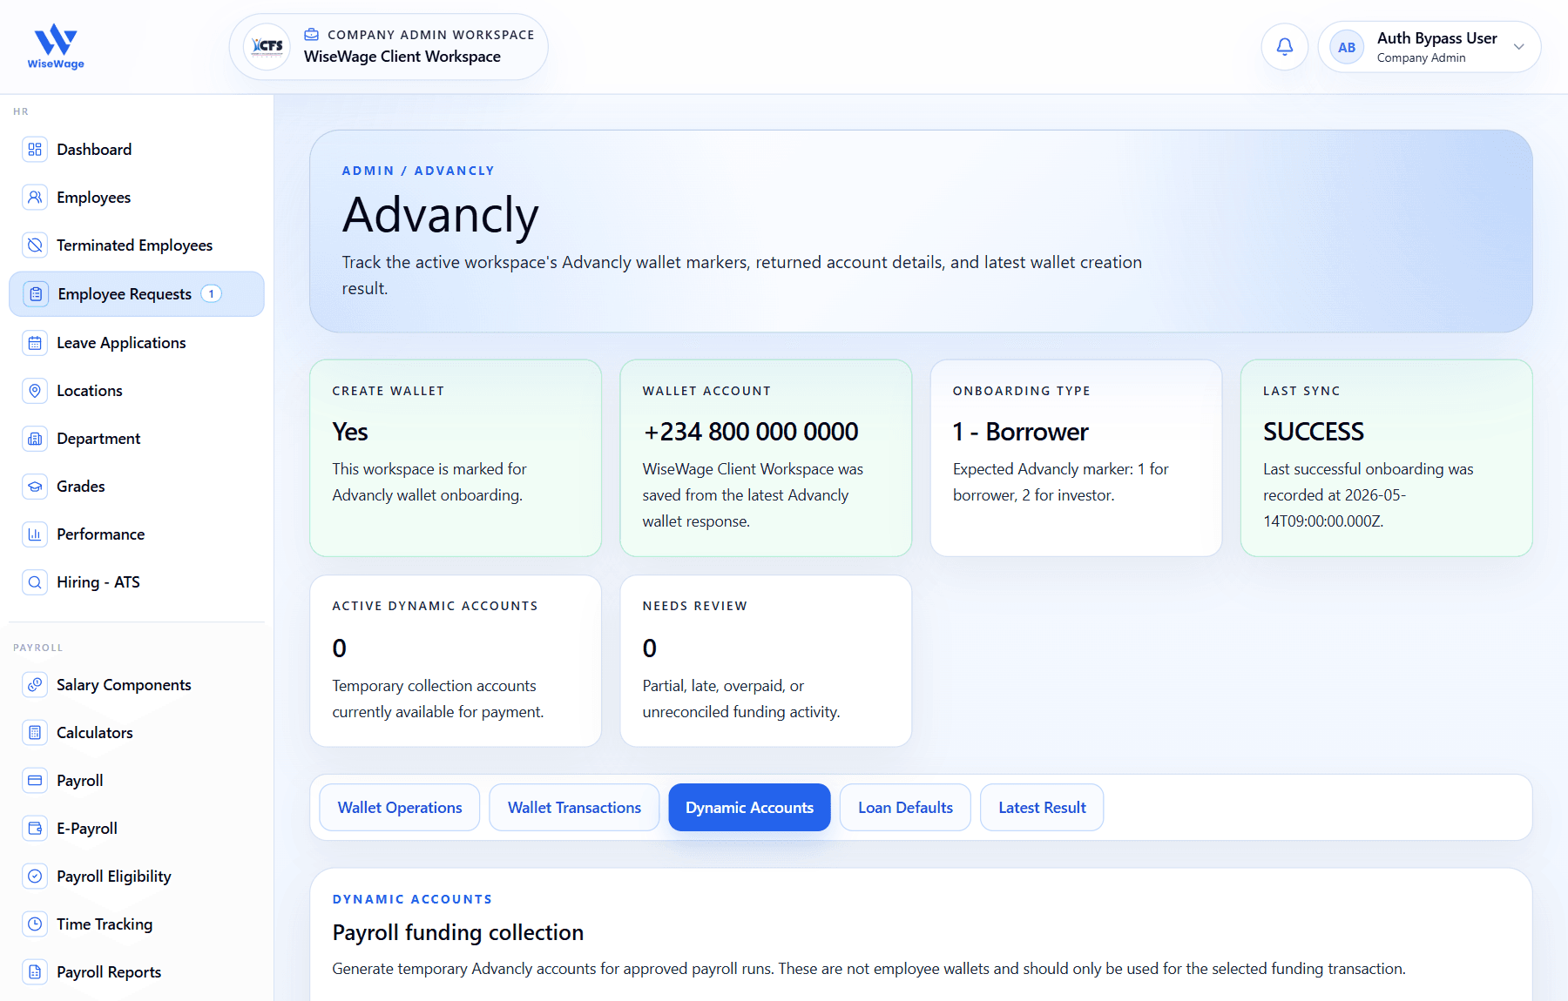Click the WiseWage Client Workspace switcher
1568x1001 pixels.
[389, 47]
